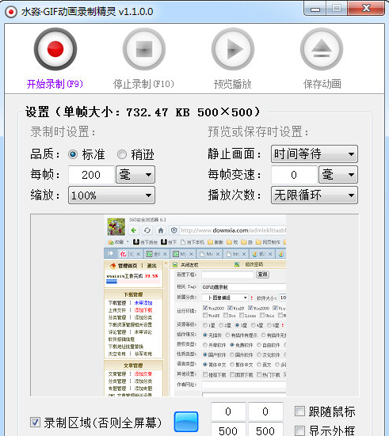Click the red start recording button
Image resolution: width=389 pixels, height=436 pixels.
55,49
